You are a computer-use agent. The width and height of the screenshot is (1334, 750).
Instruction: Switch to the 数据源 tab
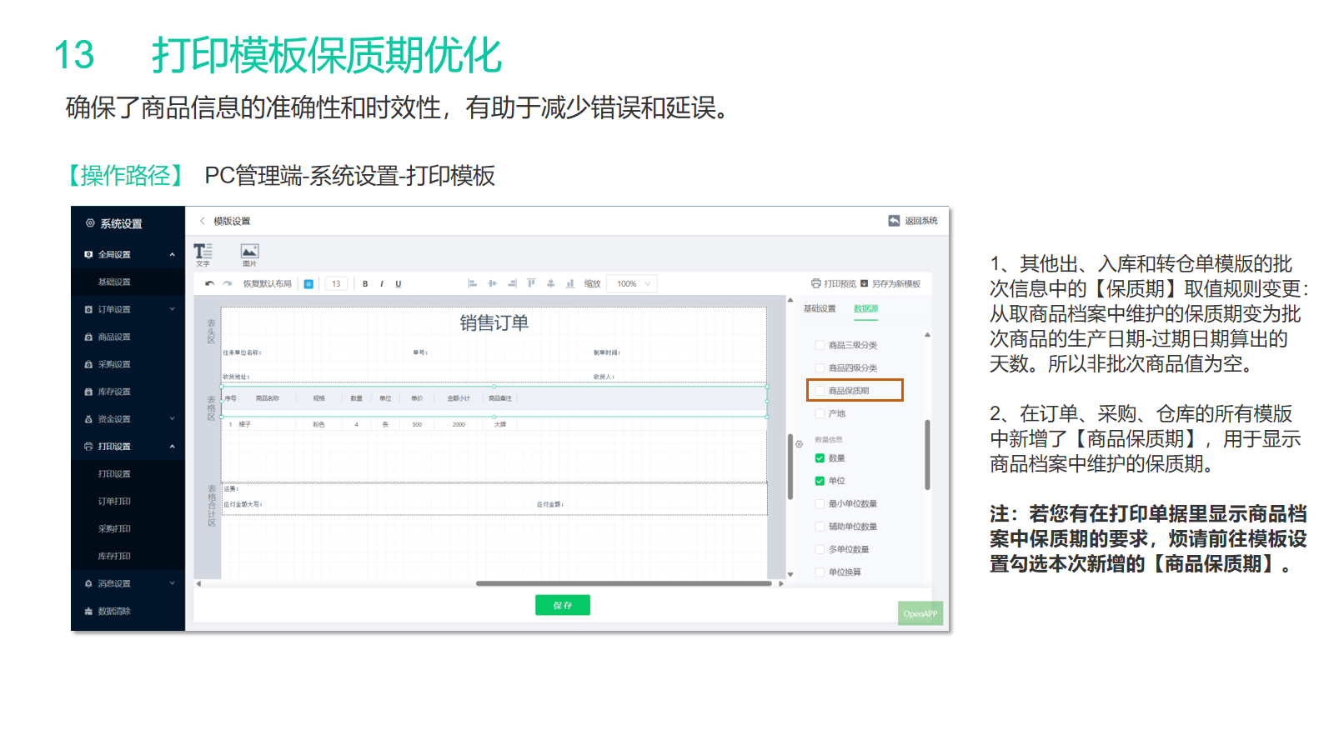pos(865,309)
